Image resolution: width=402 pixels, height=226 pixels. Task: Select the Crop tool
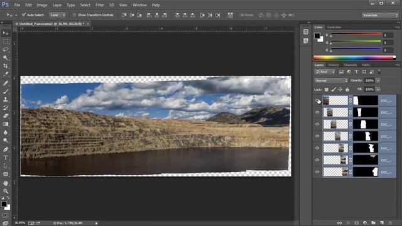6,66
